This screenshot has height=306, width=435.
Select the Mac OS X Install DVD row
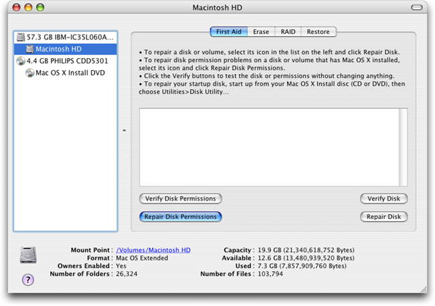66,73
